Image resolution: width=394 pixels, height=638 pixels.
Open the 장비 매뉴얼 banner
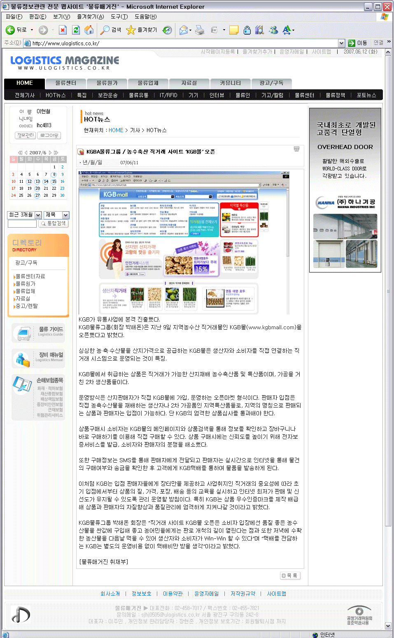(x=38, y=358)
